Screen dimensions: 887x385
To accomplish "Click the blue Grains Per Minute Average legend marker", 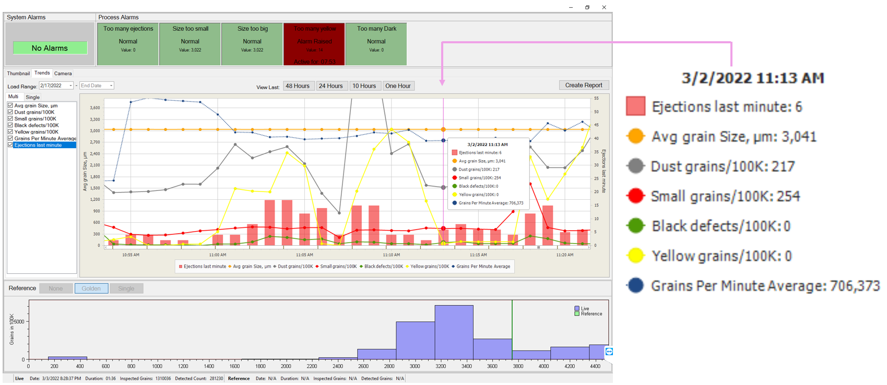I will (x=635, y=285).
